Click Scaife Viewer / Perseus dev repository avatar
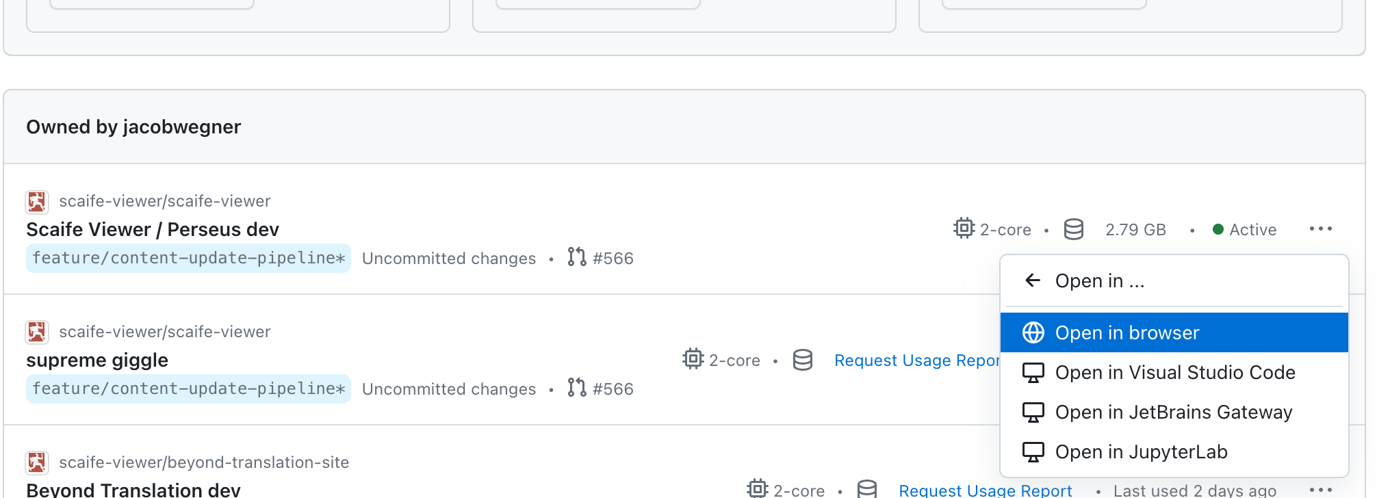This screenshot has width=1377, height=498. point(37,202)
